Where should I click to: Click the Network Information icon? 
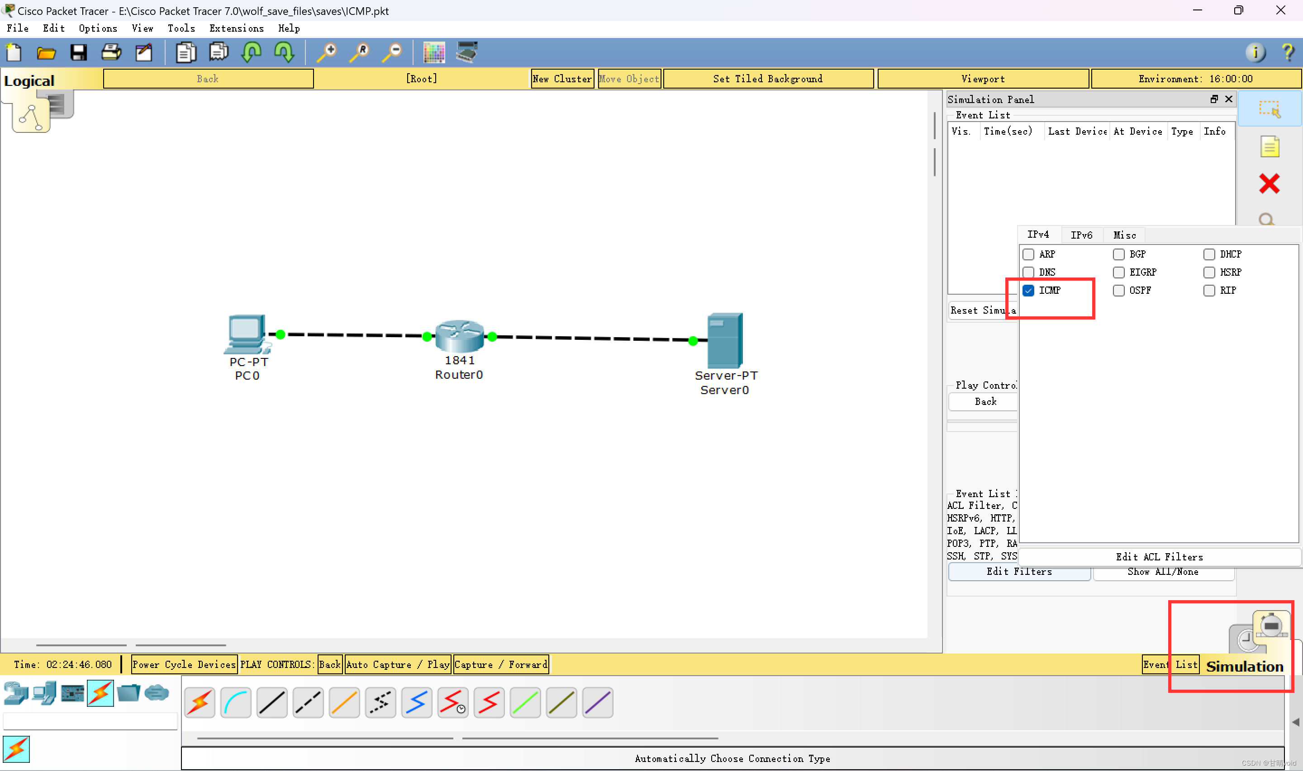coord(1255,52)
